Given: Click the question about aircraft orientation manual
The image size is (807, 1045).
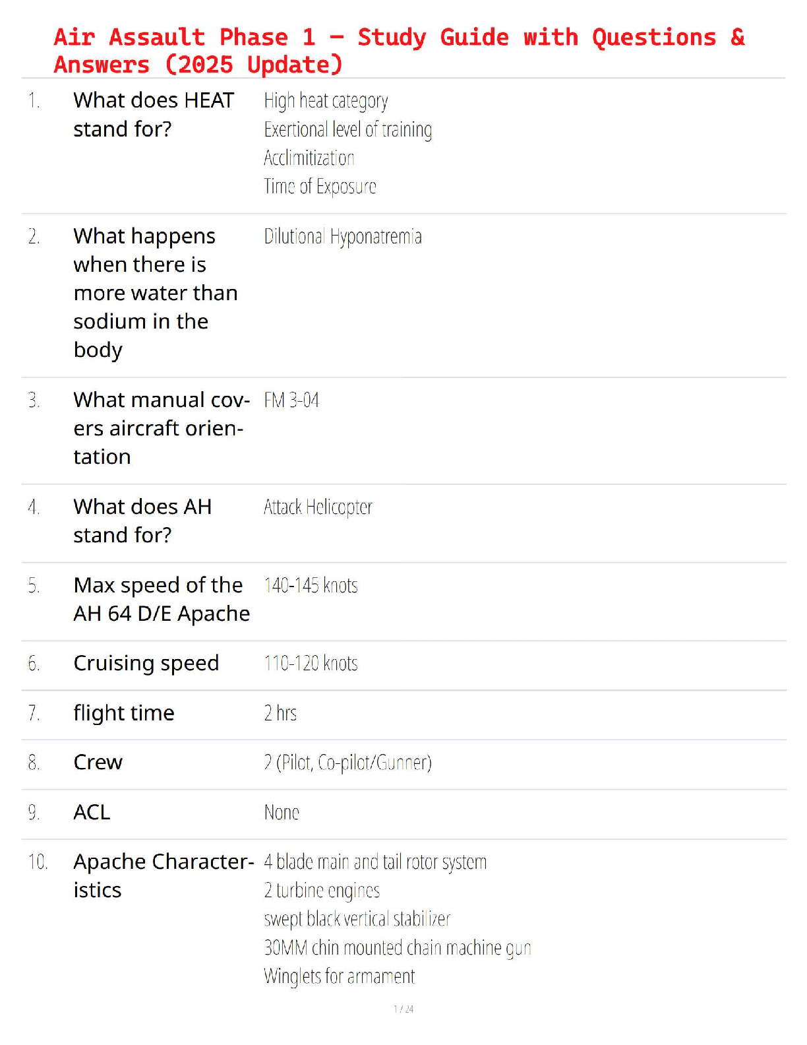Looking at the screenshot, I should coord(161,428).
